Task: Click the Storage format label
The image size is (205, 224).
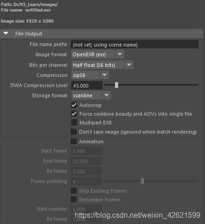Action: 49,95
